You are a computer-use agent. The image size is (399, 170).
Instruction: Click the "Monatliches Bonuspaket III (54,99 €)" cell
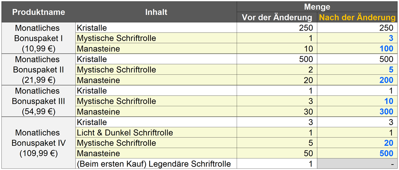point(38,101)
